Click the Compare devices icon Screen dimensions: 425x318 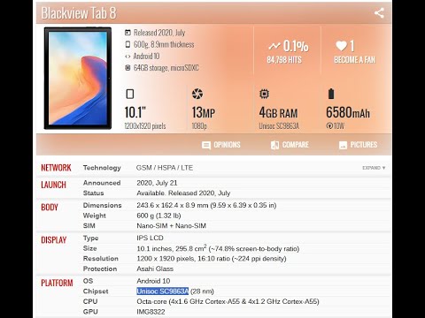pos(274,145)
